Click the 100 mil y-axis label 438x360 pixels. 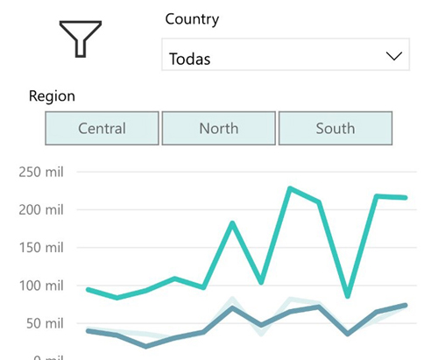[x=41, y=286]
